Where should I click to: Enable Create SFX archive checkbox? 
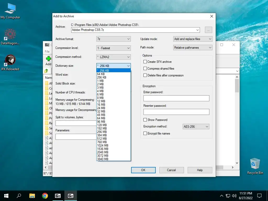[145, 62]
